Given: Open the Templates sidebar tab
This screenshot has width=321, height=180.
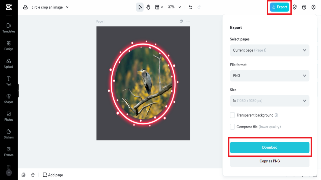Looking at the screenshot, I should click(x=9, y=28).
